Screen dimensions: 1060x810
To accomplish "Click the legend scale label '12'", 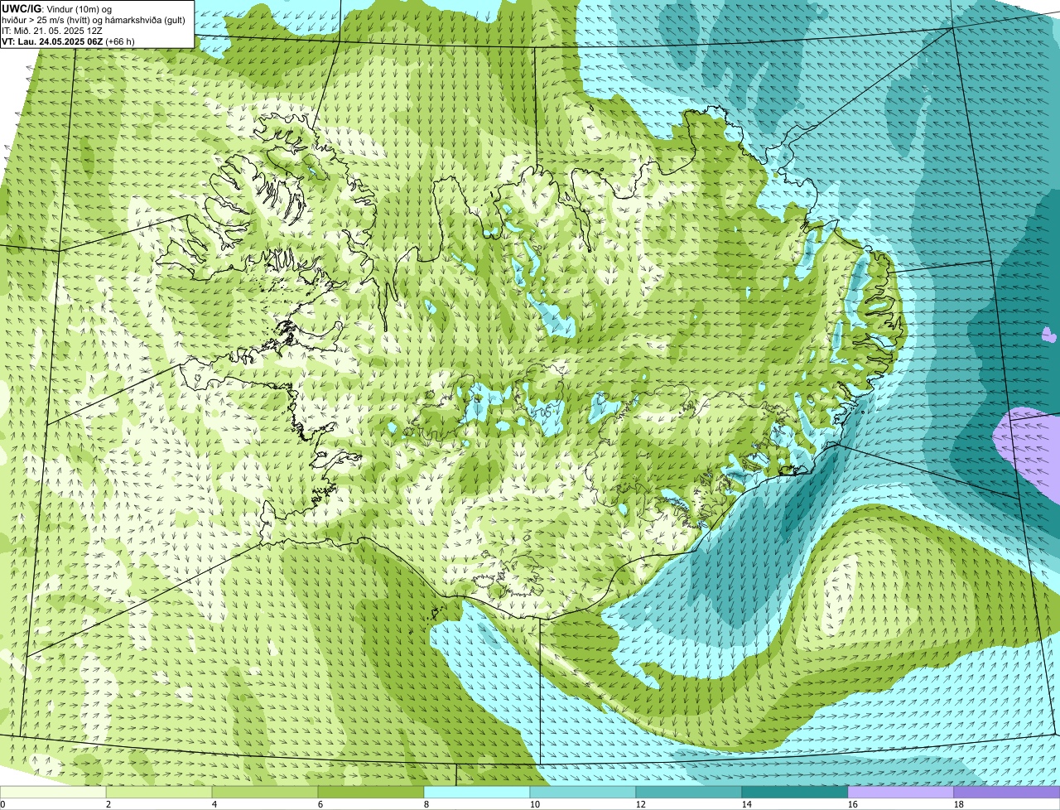I will pyautogui.click(x=640, y=804).
